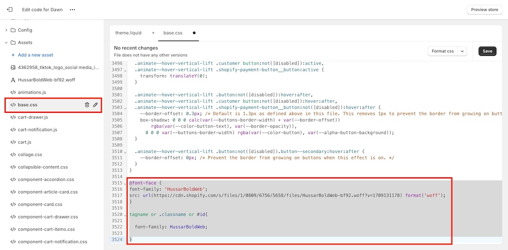Click the Preview store button
The width and height of the screenshot is (508, 250).
tap(484, 10)
